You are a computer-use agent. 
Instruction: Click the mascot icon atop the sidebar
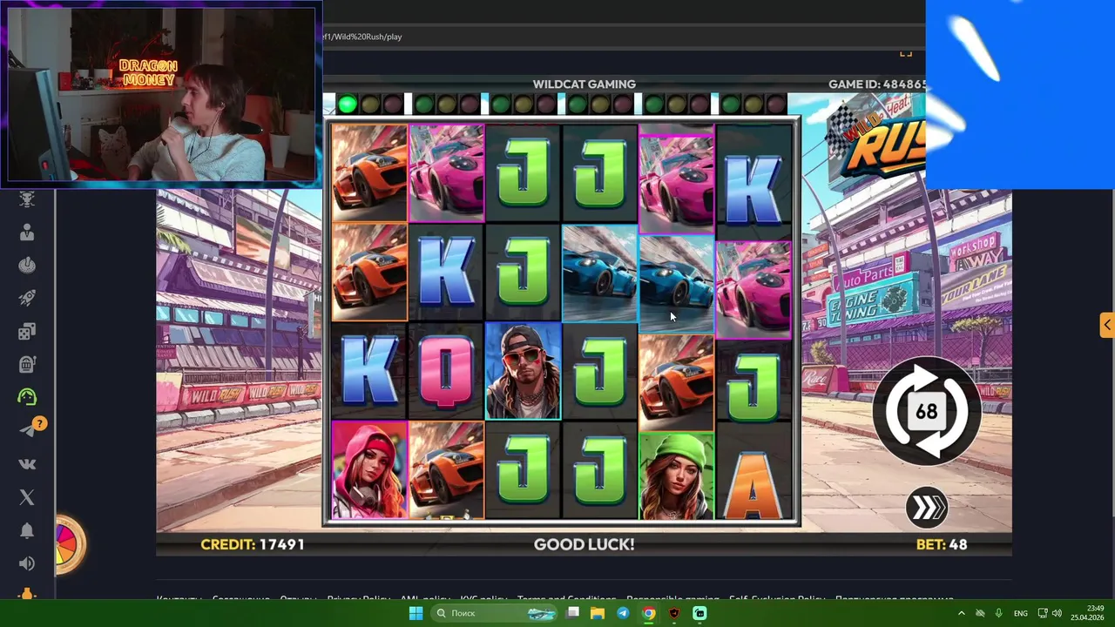click(27, 199)
